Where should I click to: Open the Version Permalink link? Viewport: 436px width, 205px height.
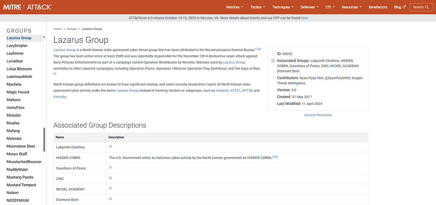point(318,115)
